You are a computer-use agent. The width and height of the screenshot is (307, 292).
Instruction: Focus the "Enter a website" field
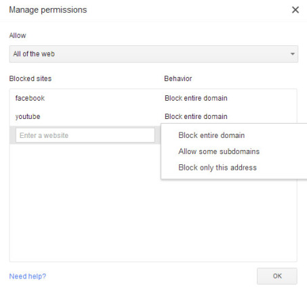click(85, 135)
